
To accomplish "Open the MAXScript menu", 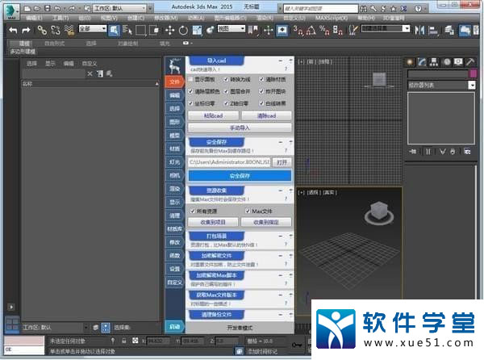I will pyautogui.click(x=332, y=18).
